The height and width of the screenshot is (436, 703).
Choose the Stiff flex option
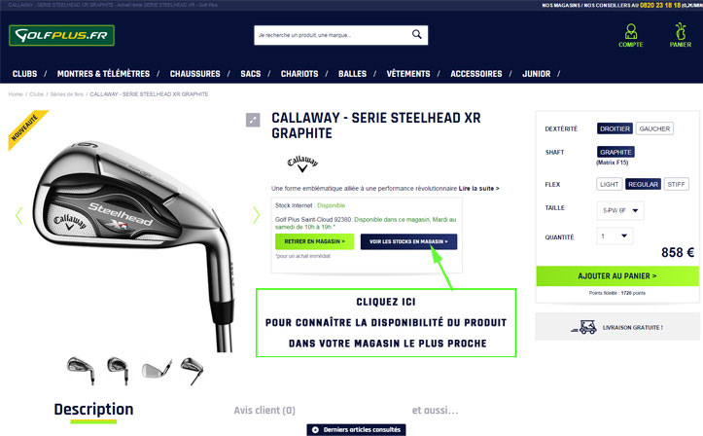[x=676, y=184]
